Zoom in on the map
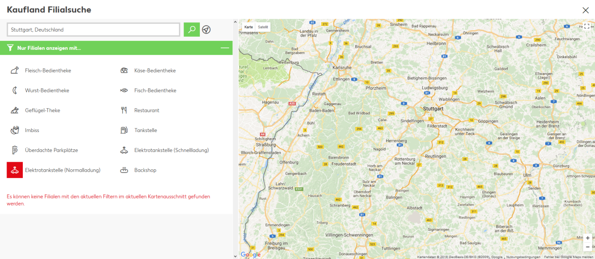The width and height of the screenshot is (595, 259). pos(588,238)
